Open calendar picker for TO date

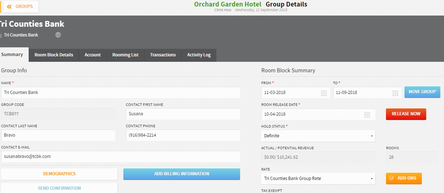[x=395, y=93]
